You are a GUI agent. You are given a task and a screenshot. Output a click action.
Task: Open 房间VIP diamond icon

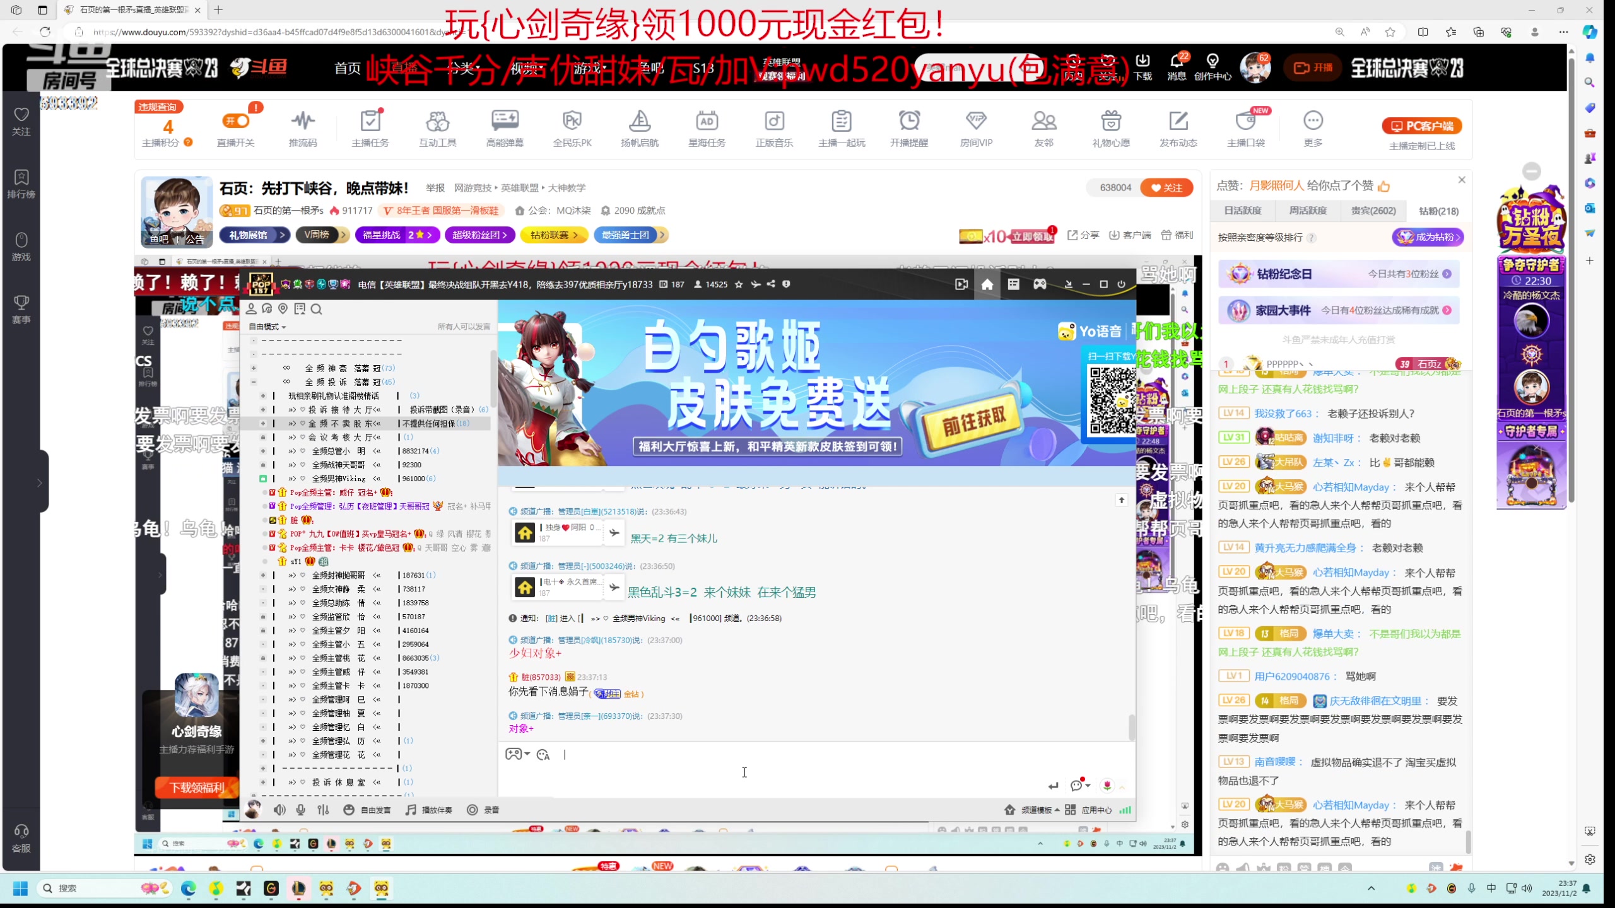coord(977,128)
